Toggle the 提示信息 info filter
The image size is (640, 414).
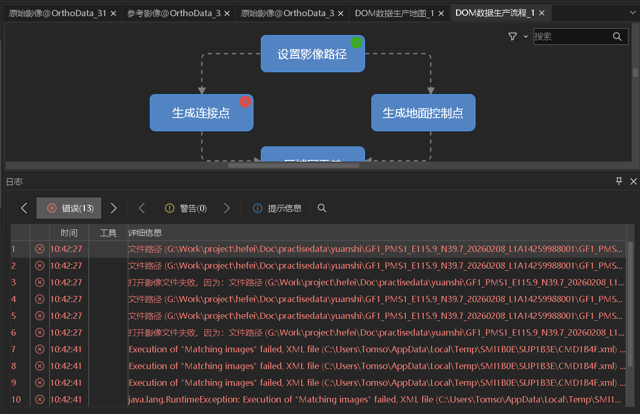coord(277,208)
